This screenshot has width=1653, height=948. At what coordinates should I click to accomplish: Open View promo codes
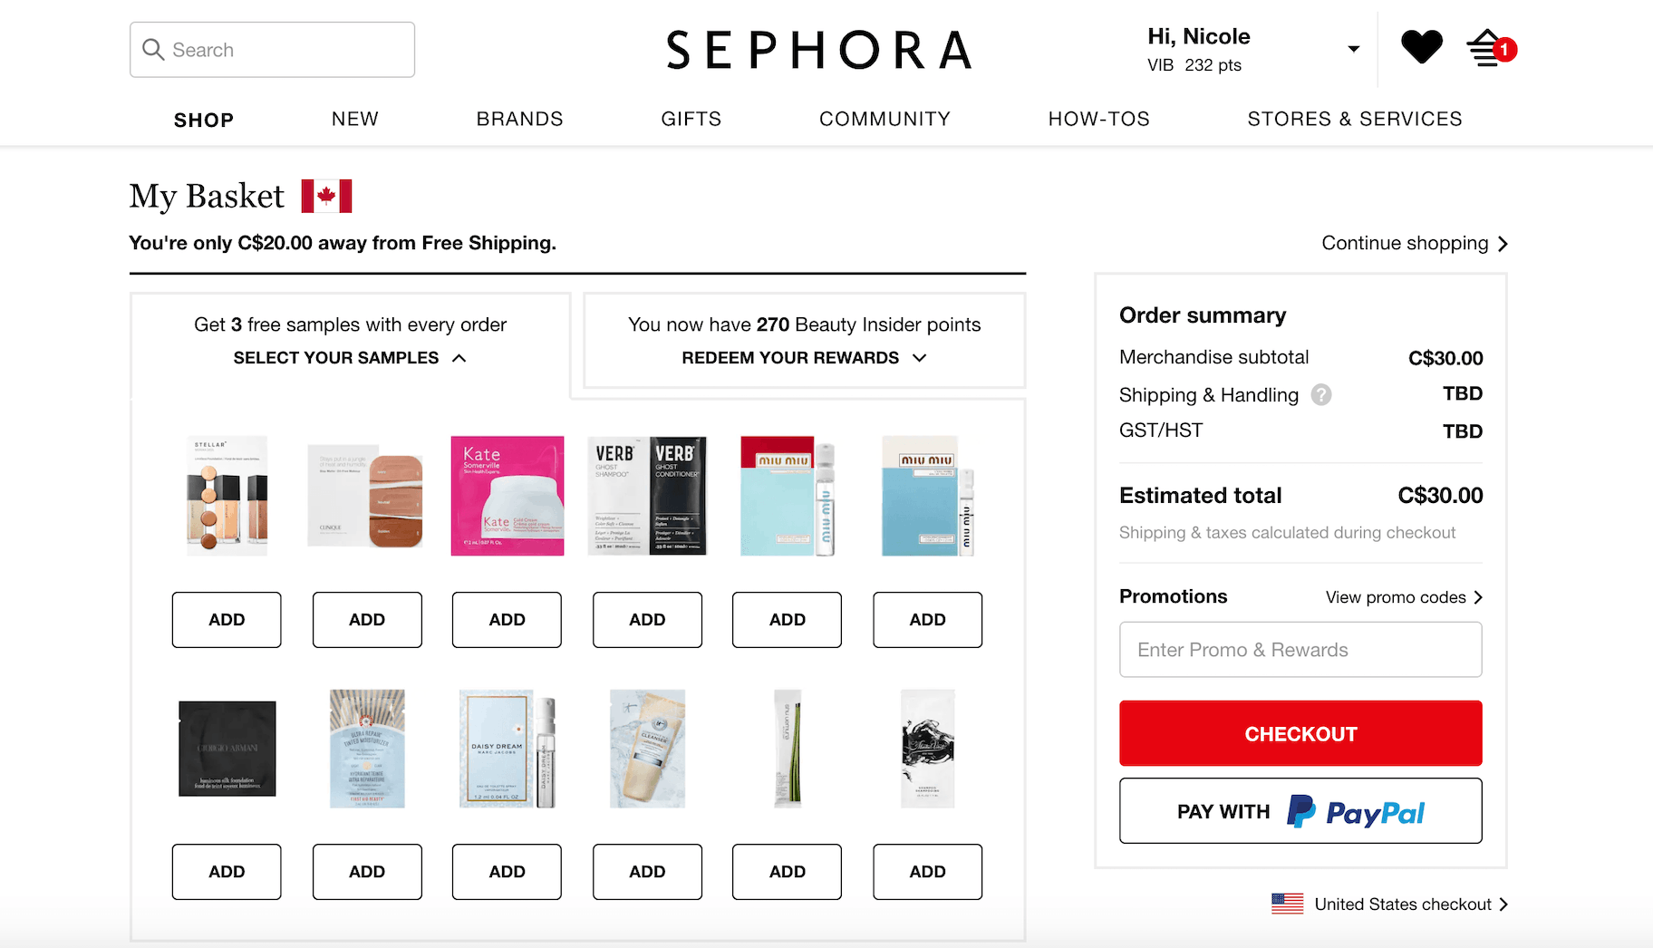coord(1404,597)
